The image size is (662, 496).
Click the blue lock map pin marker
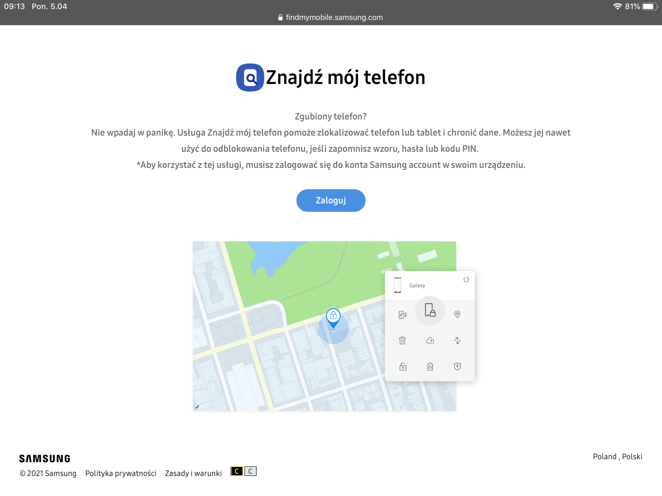click(x=333, y=318)
